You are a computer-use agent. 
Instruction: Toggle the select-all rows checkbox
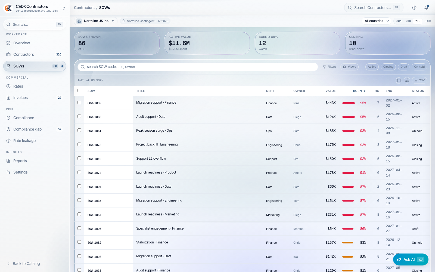coord(79,91)
